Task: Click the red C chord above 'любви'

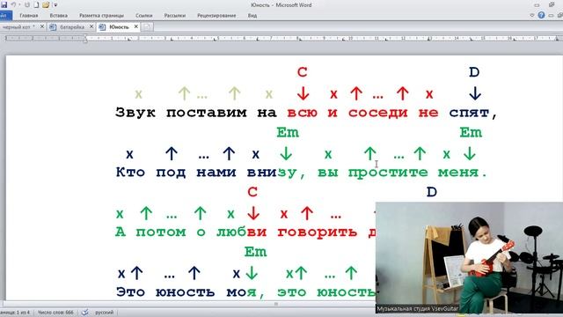Action: click(x=252, y=192)
